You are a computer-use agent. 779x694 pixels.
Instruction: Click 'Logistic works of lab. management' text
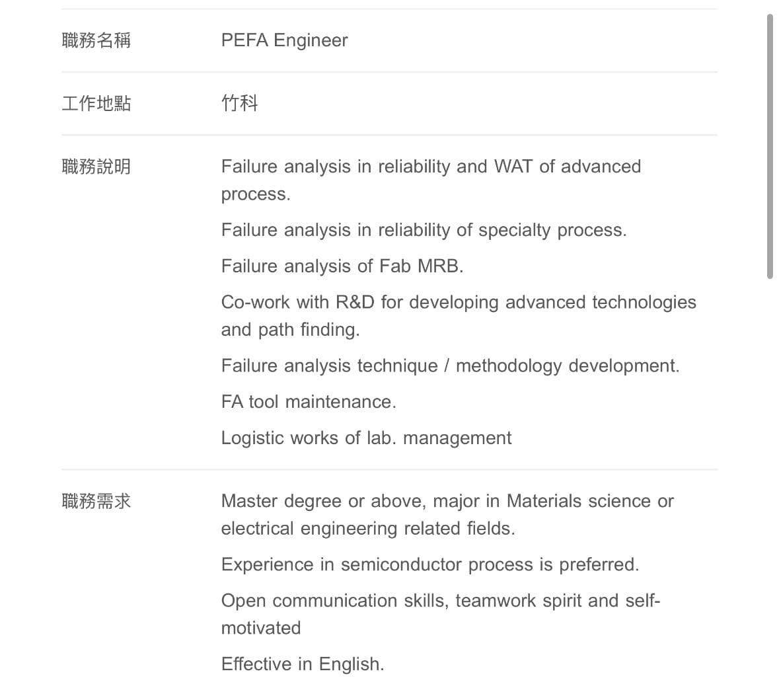[366, 438]
